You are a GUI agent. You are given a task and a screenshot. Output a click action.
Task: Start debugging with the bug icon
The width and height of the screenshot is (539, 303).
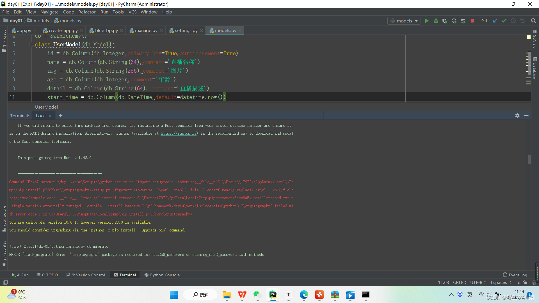coord(436,20)
